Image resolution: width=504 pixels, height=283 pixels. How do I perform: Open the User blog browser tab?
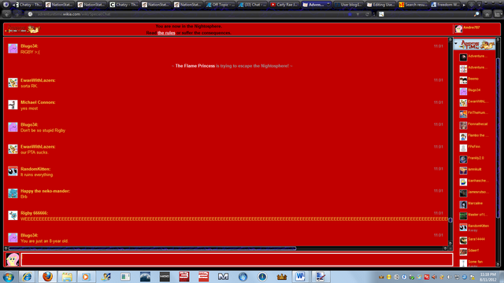click(x=349, y=5)
